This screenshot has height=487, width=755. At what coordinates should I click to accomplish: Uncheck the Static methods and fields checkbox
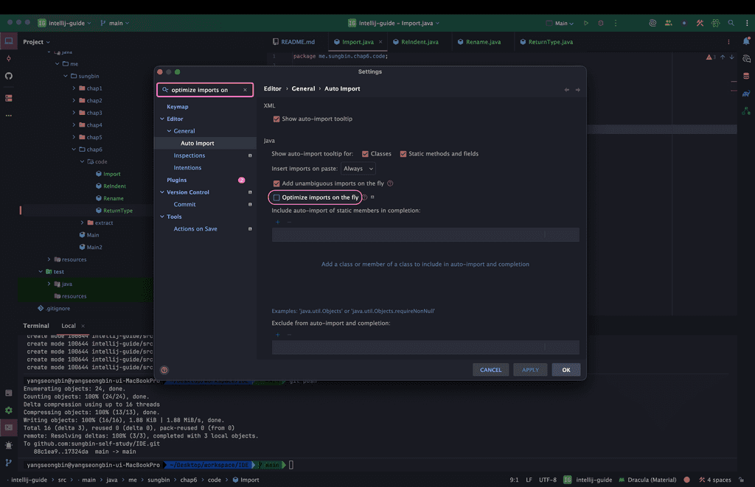coord(403,154)
